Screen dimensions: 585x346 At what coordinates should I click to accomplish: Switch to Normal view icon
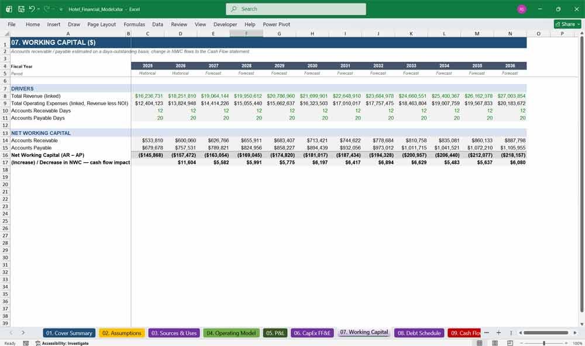click(x=480, y=343)
